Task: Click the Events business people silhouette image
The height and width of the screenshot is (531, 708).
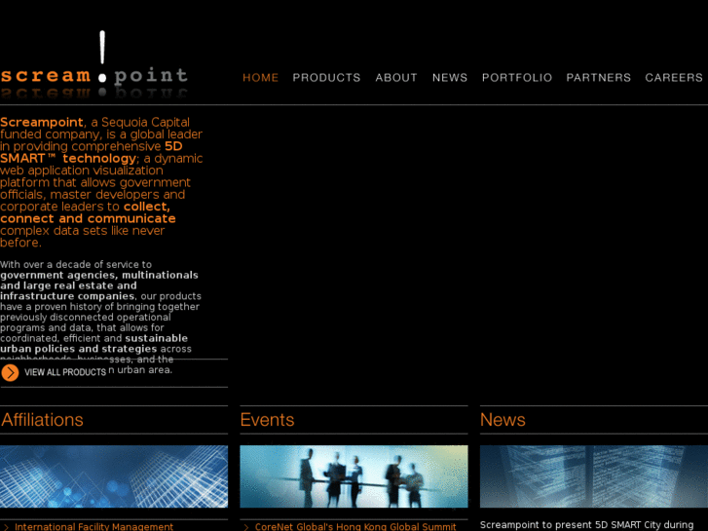Action: point(354,476)
